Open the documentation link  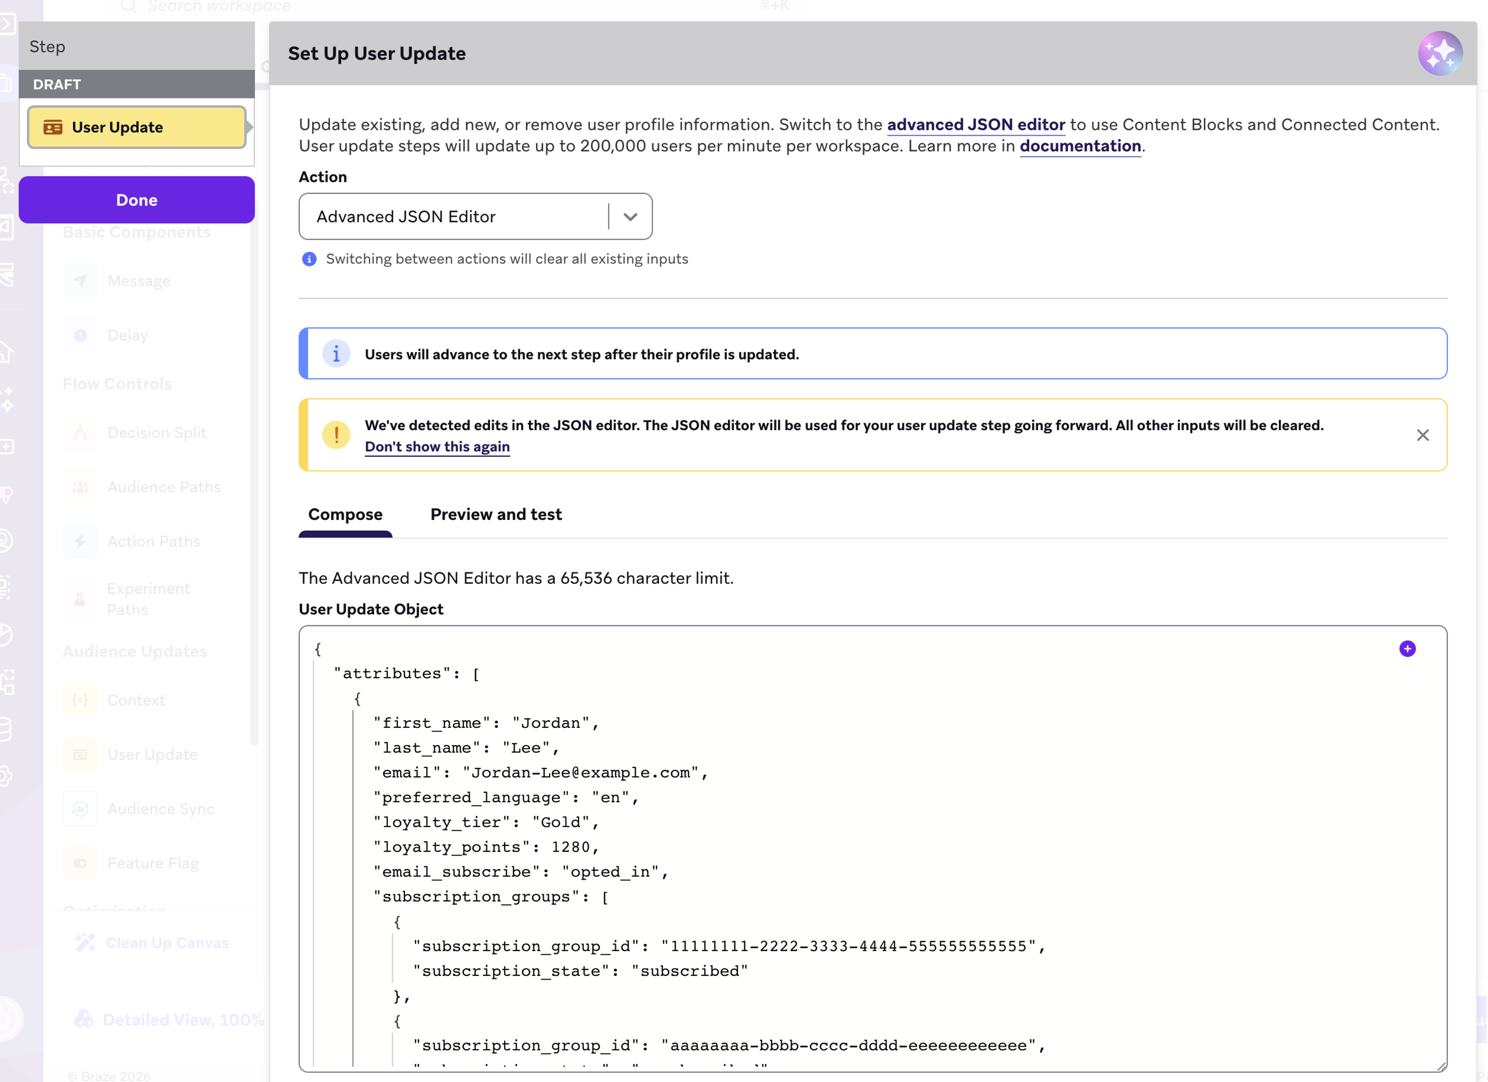(x=1080, y=146)
